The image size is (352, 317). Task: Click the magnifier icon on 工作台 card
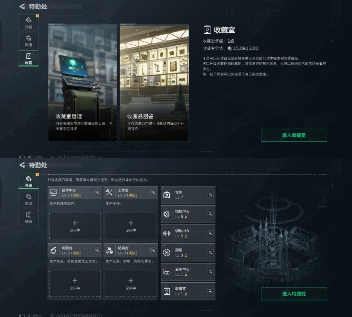pos(153,193)
